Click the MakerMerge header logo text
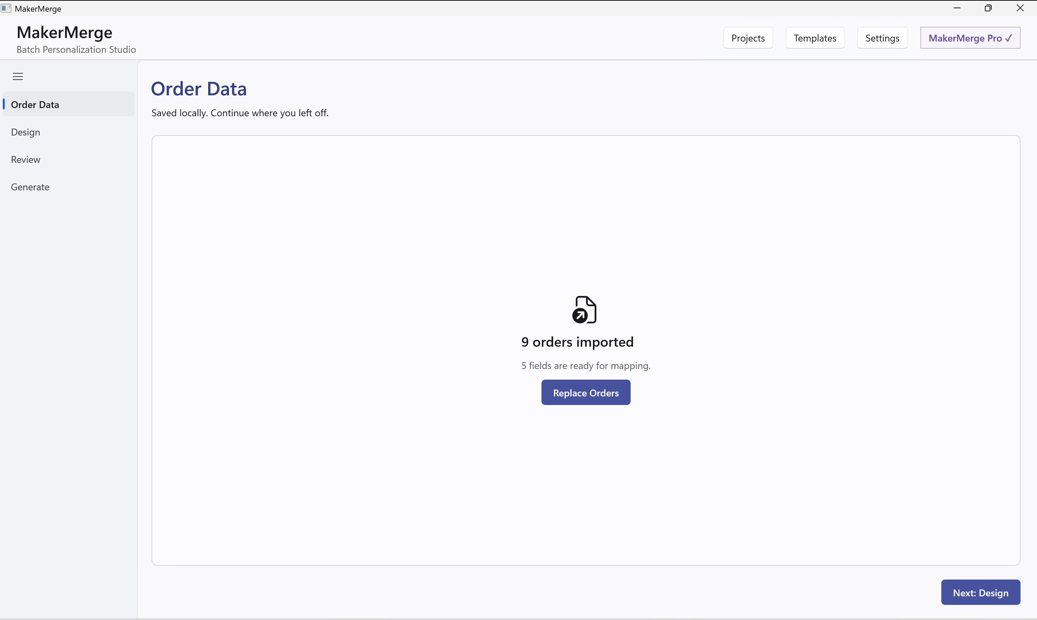The height and width of the screenshot is (620, 1037). point(64,33)
